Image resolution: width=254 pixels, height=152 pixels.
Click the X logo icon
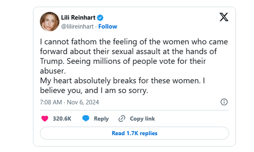click(224, 18)
